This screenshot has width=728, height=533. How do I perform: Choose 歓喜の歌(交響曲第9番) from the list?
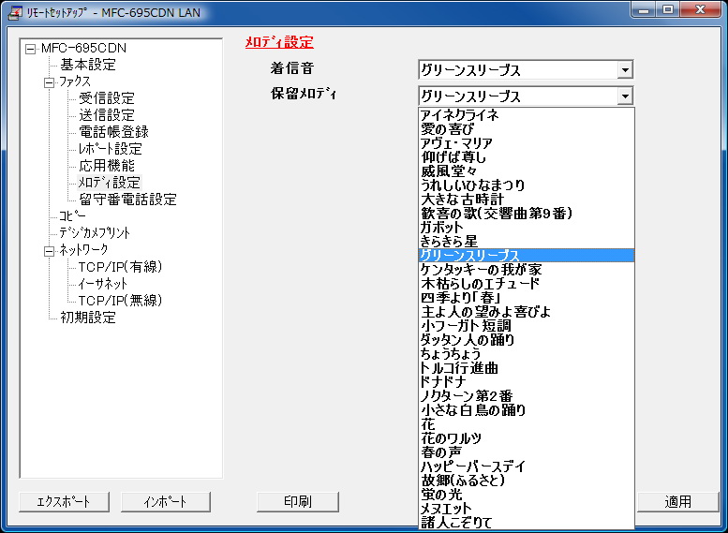pos(526,214)
